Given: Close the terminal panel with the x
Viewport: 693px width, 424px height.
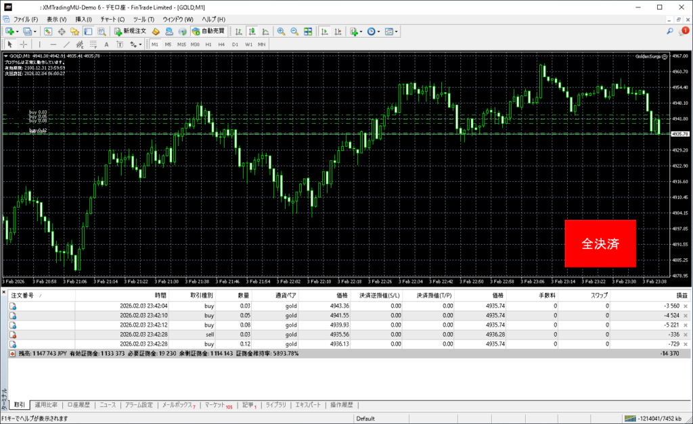Looking at the screenshot, I should click(4, 291).
